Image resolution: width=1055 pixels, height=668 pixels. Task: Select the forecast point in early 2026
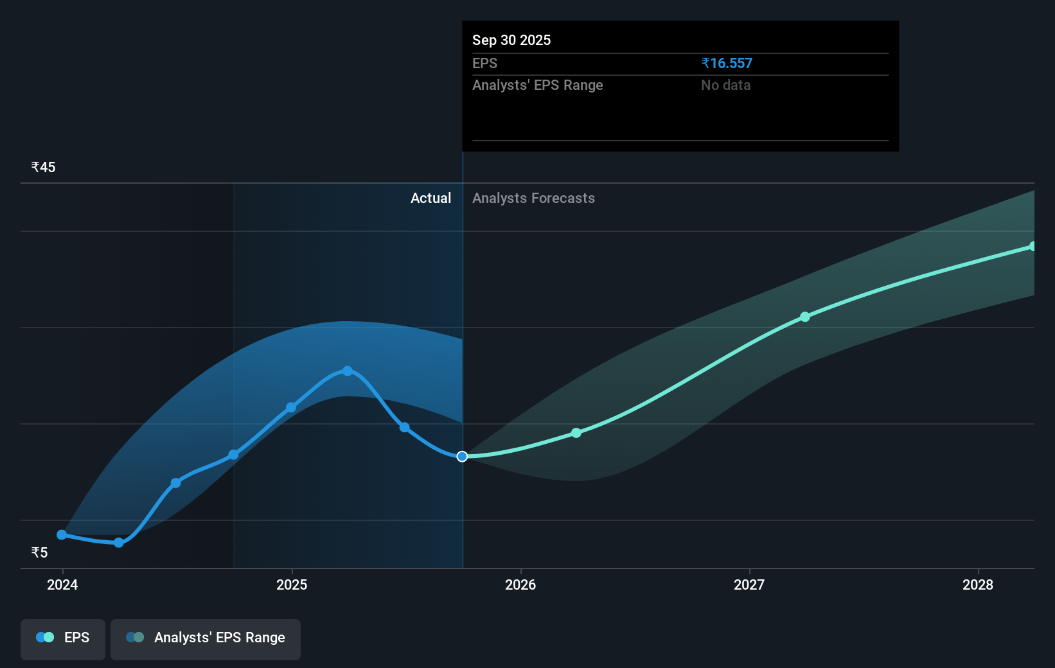click(576, 433)
